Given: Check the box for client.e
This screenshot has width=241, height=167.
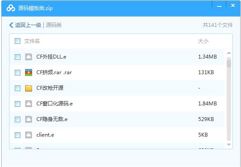Looking at the screenshot, I should pyautogui.click(x=17, y=135).
